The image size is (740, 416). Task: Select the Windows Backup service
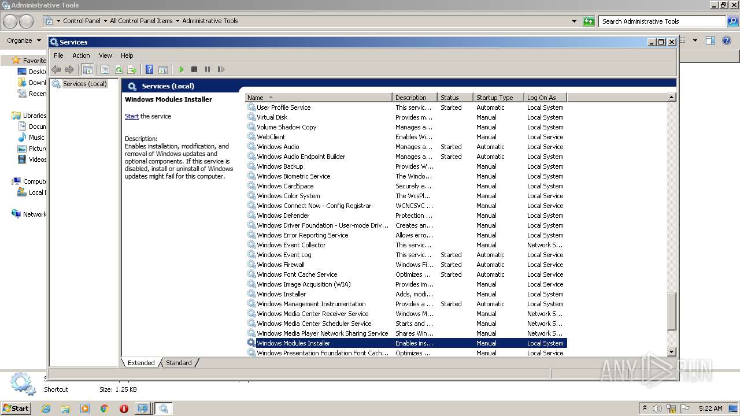(x=406, y=166)
